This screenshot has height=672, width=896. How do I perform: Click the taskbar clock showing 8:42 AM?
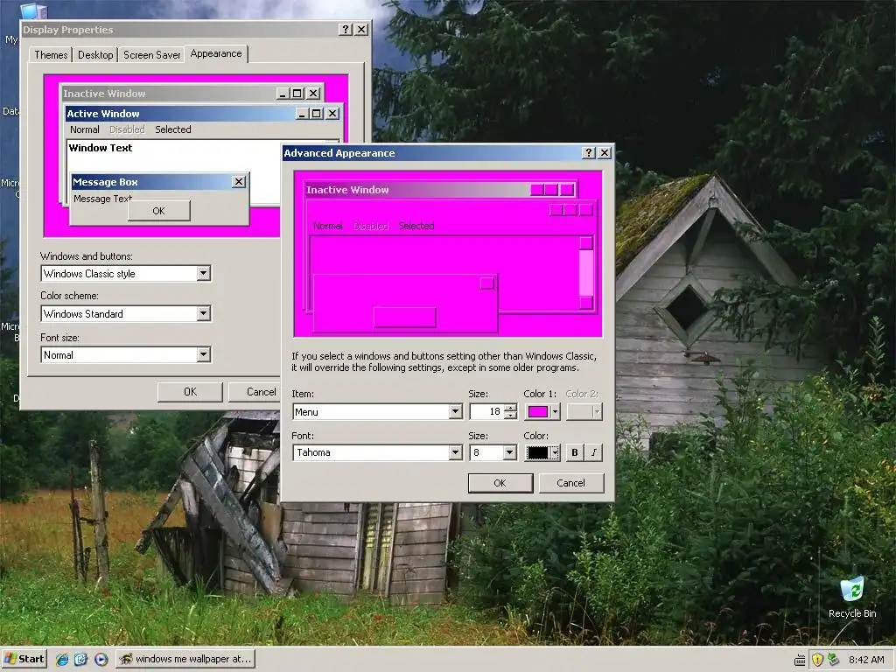pyautogui.click(x=866, y=660)
